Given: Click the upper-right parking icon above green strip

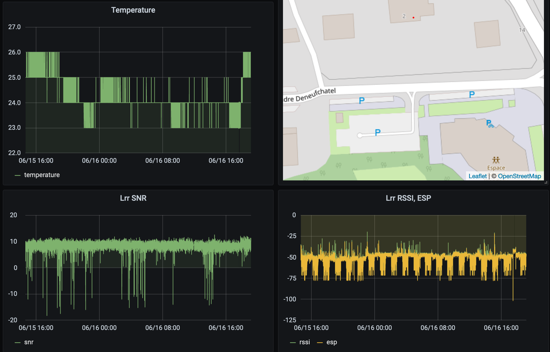Looking at the screenshot, I should point(472,95).
